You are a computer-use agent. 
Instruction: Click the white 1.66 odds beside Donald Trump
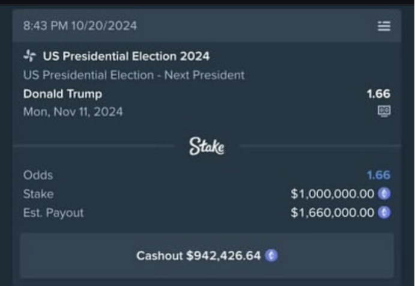378,94
